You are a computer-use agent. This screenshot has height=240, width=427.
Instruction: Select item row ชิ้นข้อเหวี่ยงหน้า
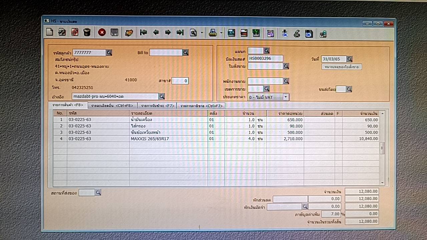(216, 132)
